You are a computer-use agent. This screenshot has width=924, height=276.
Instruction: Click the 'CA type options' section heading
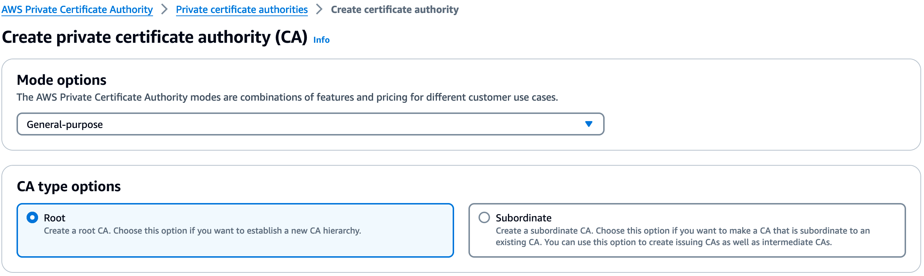(x=69, y=186)
